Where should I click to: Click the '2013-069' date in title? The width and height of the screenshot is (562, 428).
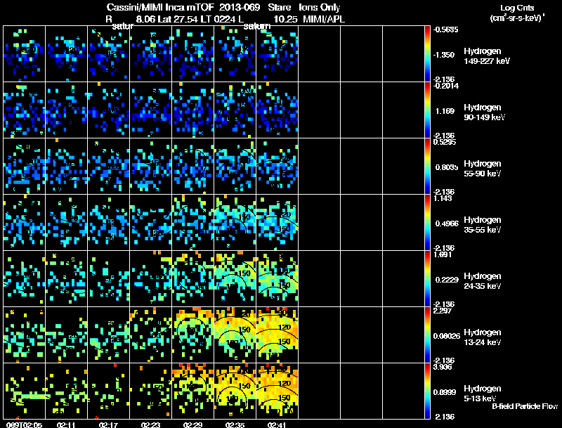pyautogui.click(x=240, y=8)
